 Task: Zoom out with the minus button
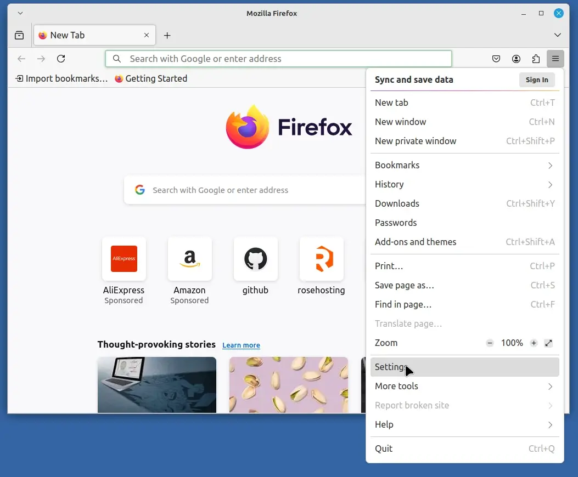click(x=490, y=343)
